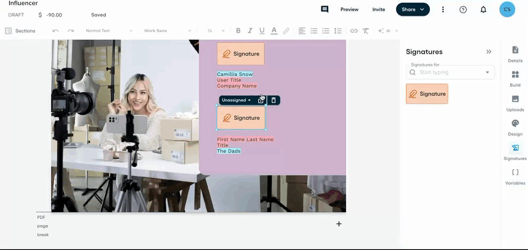
Task: Open the Variables tab
Action: coord(515,177)
